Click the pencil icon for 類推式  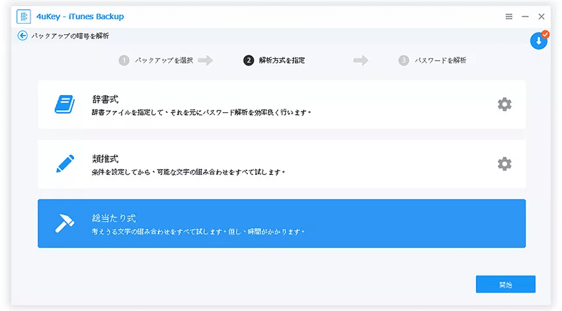pyautogui.click(x=65, y=164)
